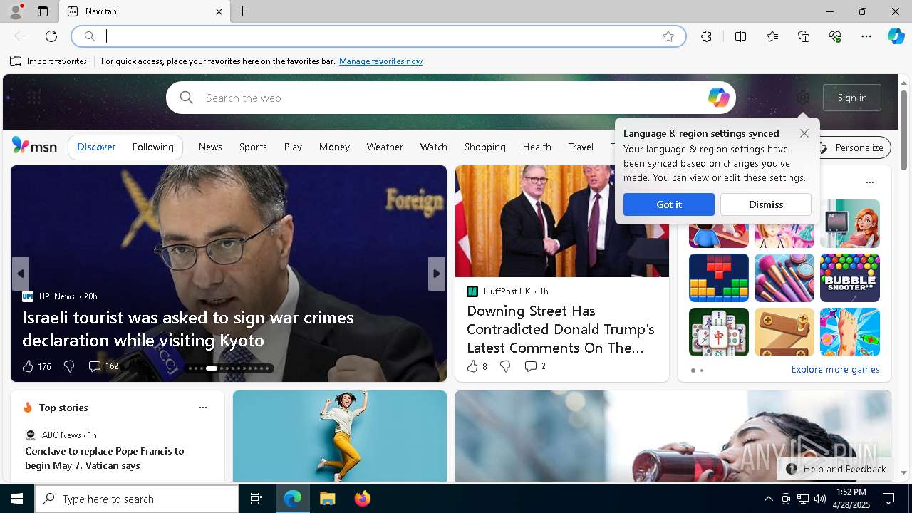912x513 pixels.
Task: Open the Settings and more ellipsis
Action: (866, 36)
